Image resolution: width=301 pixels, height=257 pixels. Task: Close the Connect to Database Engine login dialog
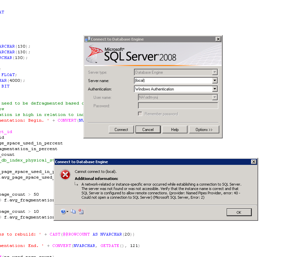(218, 39)
